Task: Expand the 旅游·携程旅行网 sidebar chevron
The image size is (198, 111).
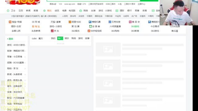Action: tap(25, 51)
